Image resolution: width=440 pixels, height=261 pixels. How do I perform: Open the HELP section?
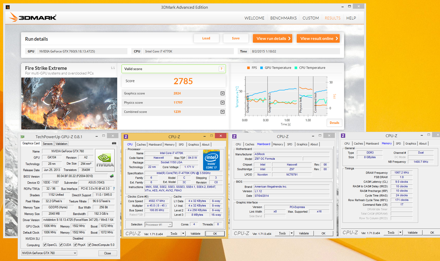(x=351, y=18)
